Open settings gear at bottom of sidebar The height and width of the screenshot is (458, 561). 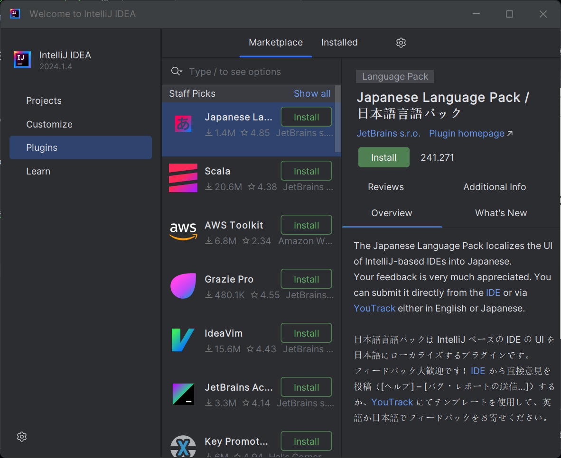click(x=21, y=436)
